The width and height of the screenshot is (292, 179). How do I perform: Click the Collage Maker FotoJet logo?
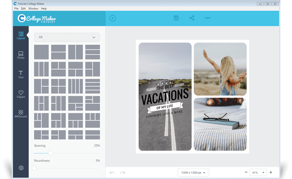coord(37,18)
